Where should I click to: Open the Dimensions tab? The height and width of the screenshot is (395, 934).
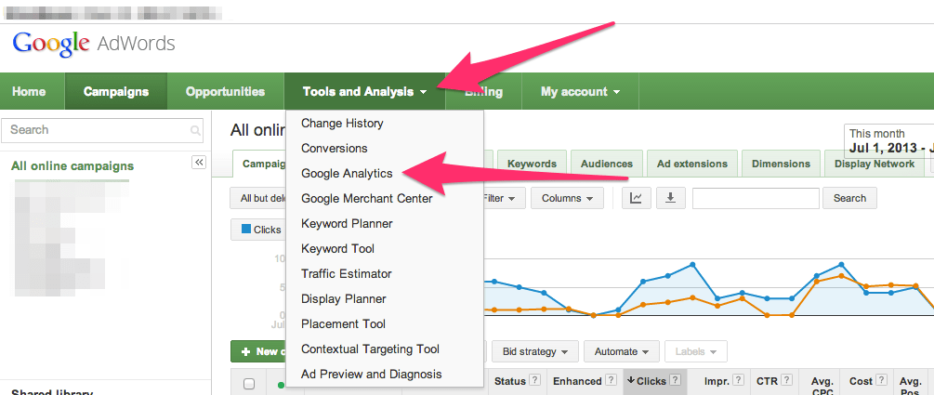tap(781, 164)
